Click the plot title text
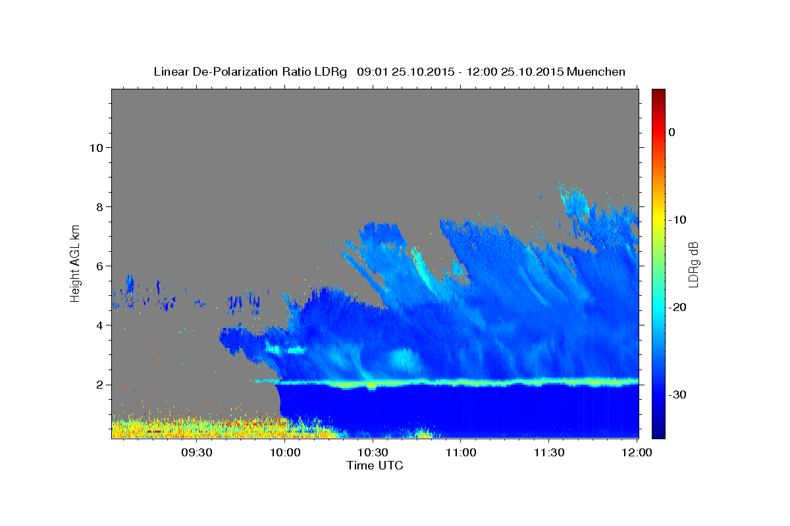 tap(389, 72)
